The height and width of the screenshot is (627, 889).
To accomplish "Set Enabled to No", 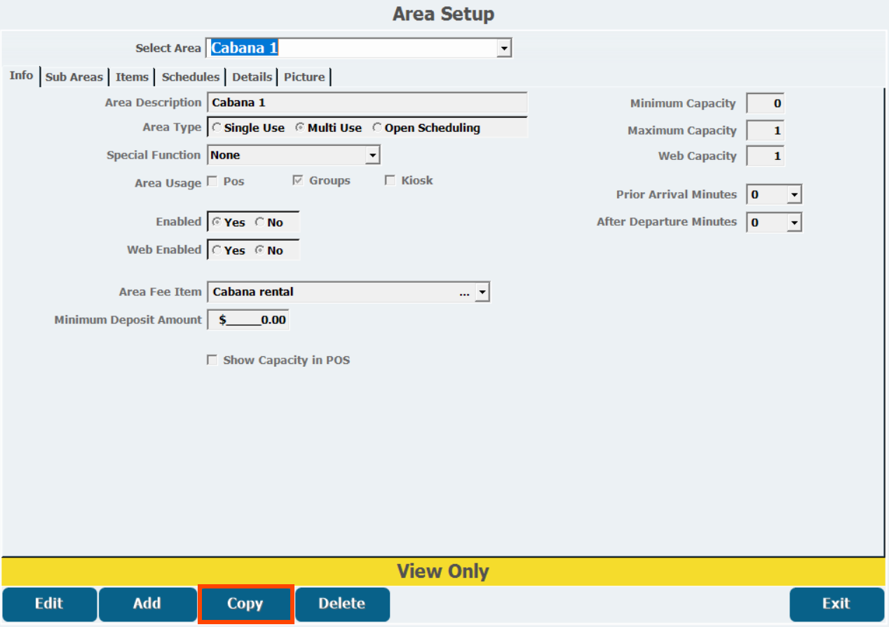I will point(260,222).
